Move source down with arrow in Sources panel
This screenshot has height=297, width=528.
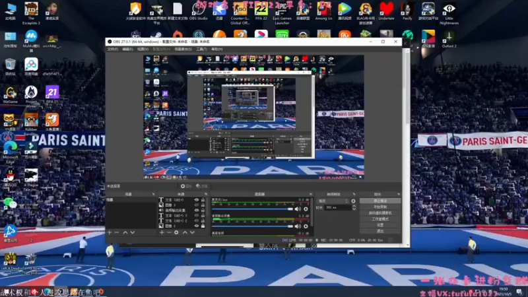pyautogui.click(x=192, y=232)
